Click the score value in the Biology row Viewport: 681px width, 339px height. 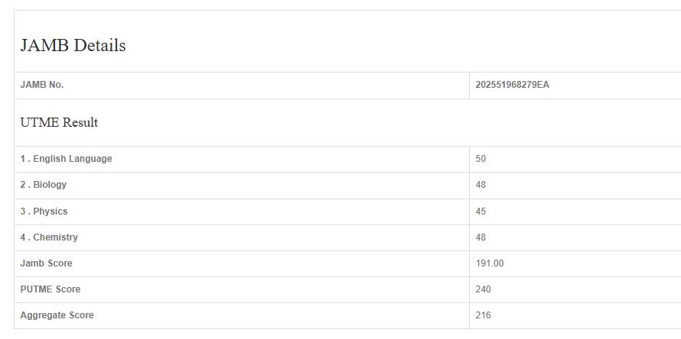(x=481, y=185)
